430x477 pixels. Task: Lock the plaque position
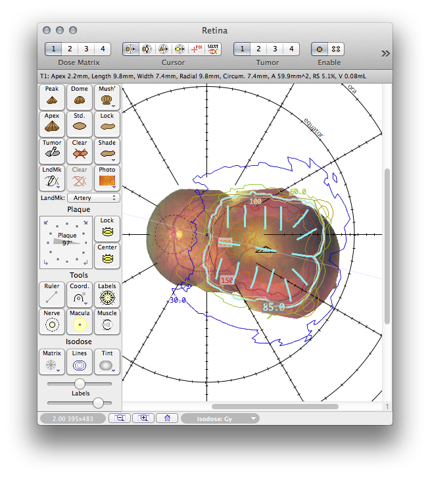(x=107, y=228)
